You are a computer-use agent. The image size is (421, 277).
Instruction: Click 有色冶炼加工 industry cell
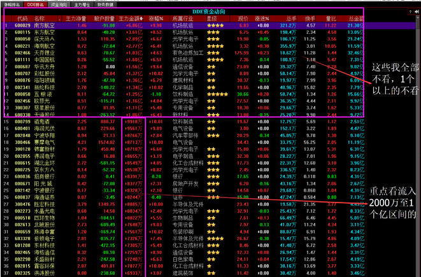(x=188, y=53)
